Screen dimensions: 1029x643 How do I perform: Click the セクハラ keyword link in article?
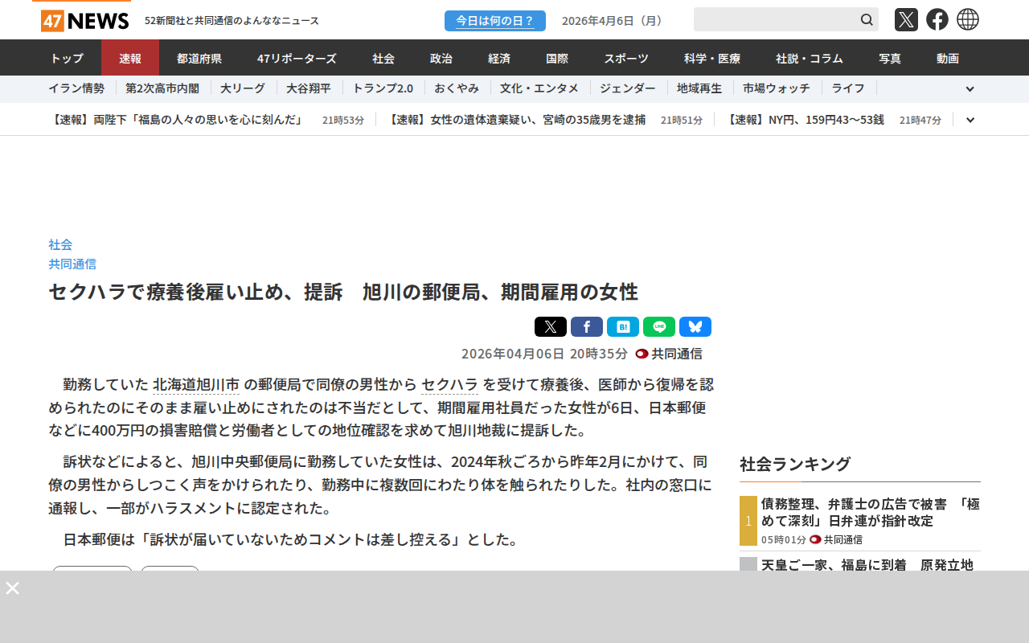click(450, 385)
